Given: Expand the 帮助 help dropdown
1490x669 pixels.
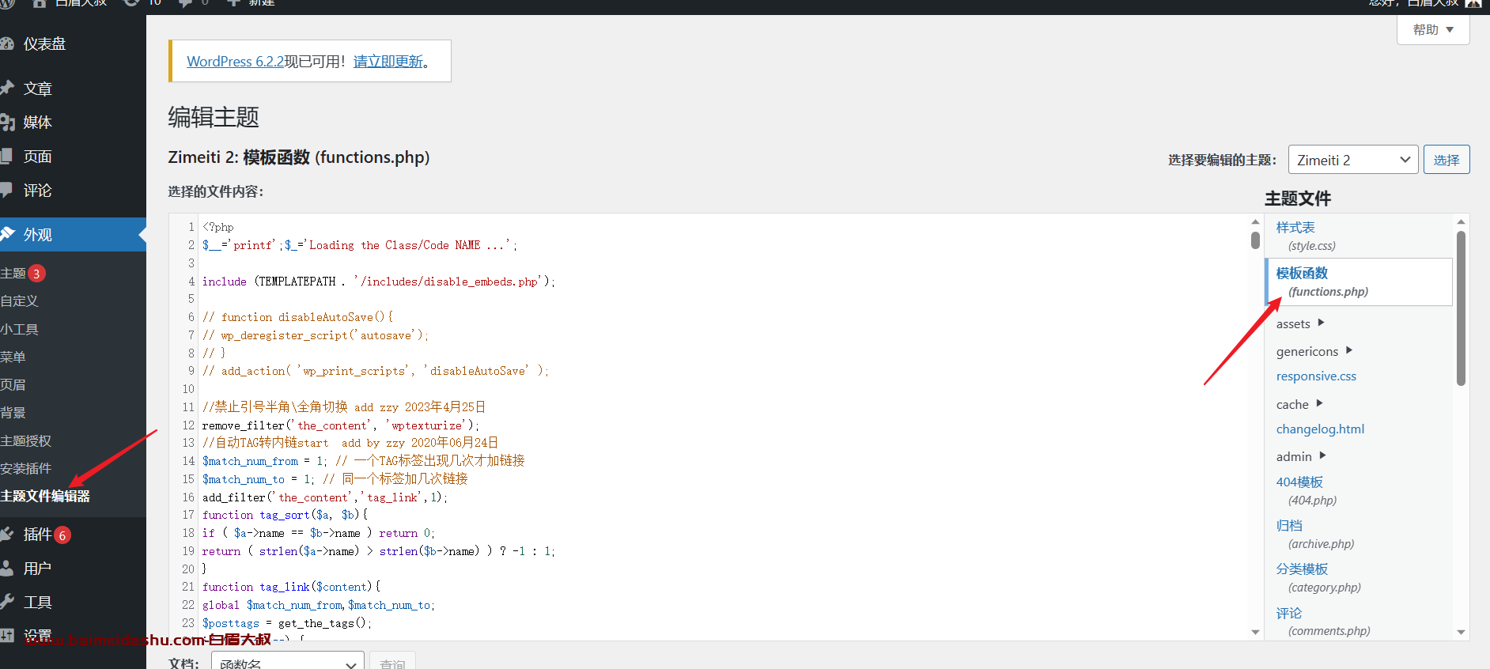Looking at the screenshot, I should 1433,30.
